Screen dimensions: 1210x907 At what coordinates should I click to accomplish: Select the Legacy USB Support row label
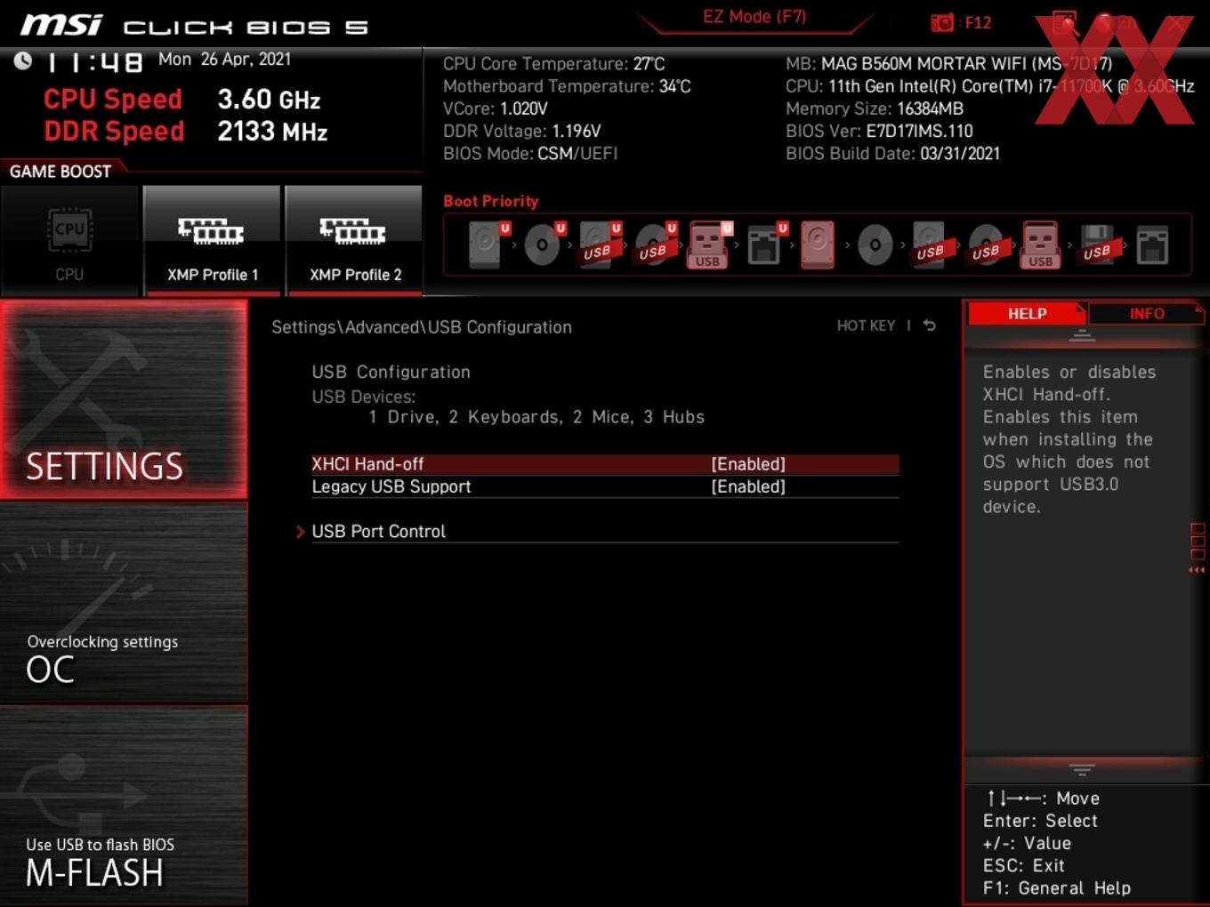tap(391, 486)
